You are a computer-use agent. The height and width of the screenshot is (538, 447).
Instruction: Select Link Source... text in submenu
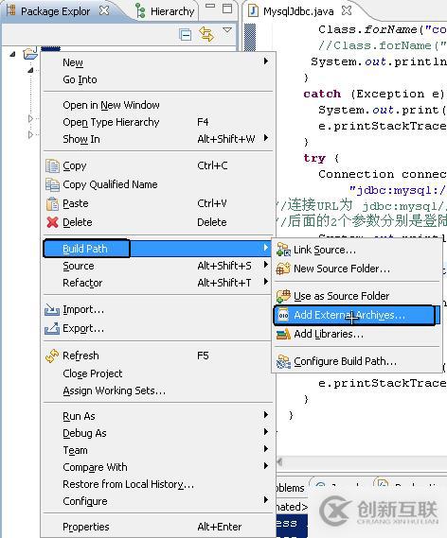(325, 251)
